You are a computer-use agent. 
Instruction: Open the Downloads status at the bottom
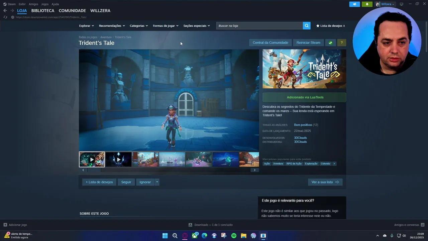211,225
